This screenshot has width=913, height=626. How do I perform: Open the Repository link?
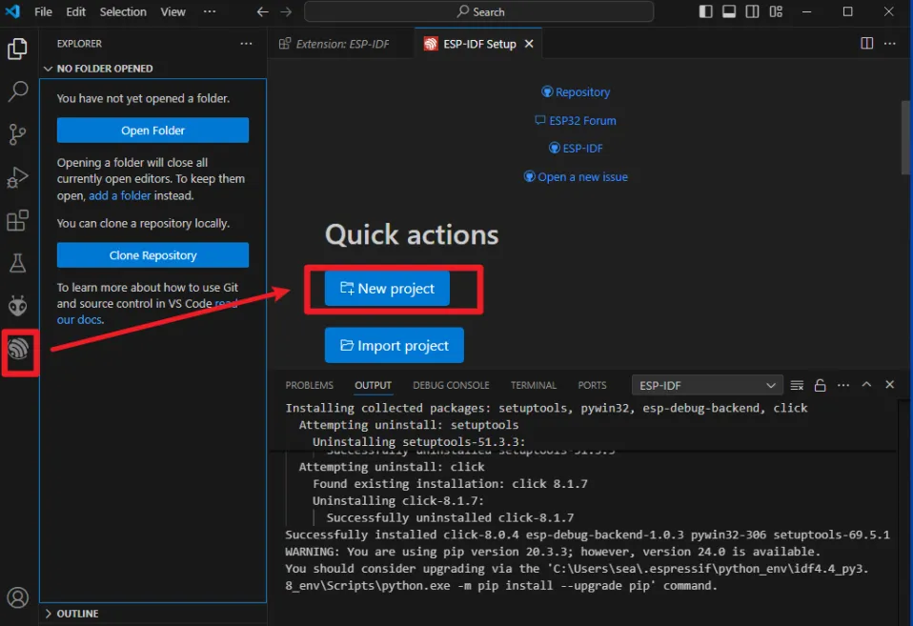[576, 92]
